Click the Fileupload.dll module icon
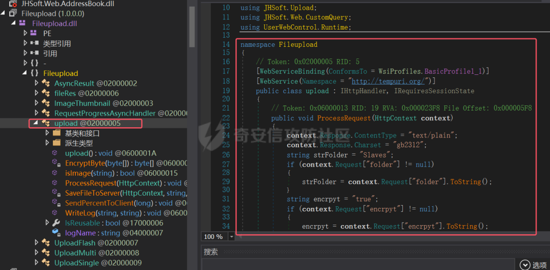The width and height of the screenshot is (550, 270). (22, 23)
